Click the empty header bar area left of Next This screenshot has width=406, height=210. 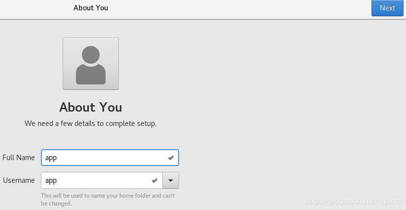(x=247, y=8)
